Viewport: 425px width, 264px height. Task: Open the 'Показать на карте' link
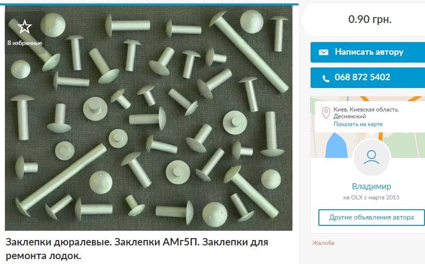tap(358, 124)
